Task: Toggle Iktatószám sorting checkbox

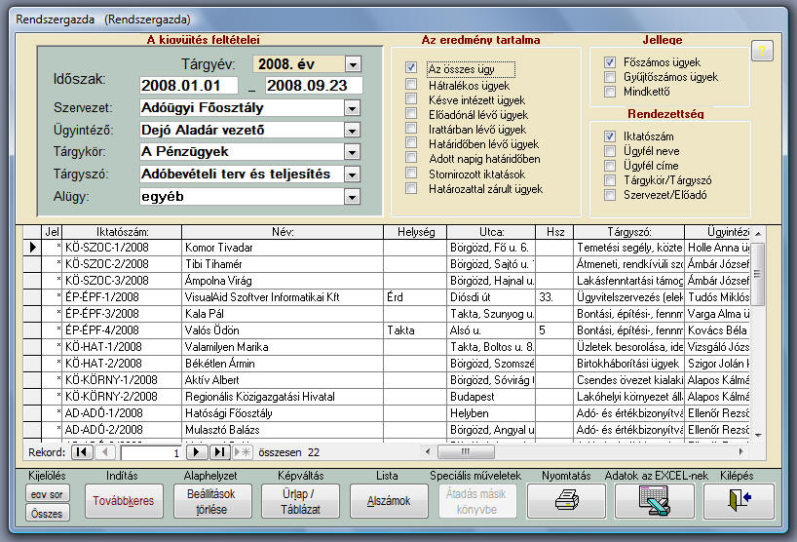Action: pyautogui.click(x=610, y=136)
